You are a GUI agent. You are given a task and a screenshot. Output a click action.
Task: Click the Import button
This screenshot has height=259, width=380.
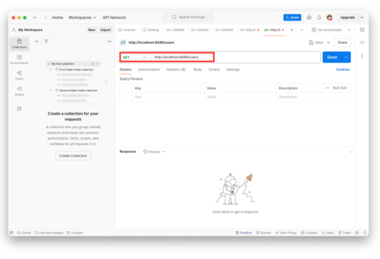pos(106,30)
